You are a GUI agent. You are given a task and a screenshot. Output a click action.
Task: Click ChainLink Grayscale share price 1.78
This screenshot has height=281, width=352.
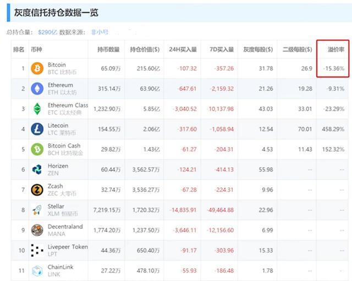pos(268,271)
